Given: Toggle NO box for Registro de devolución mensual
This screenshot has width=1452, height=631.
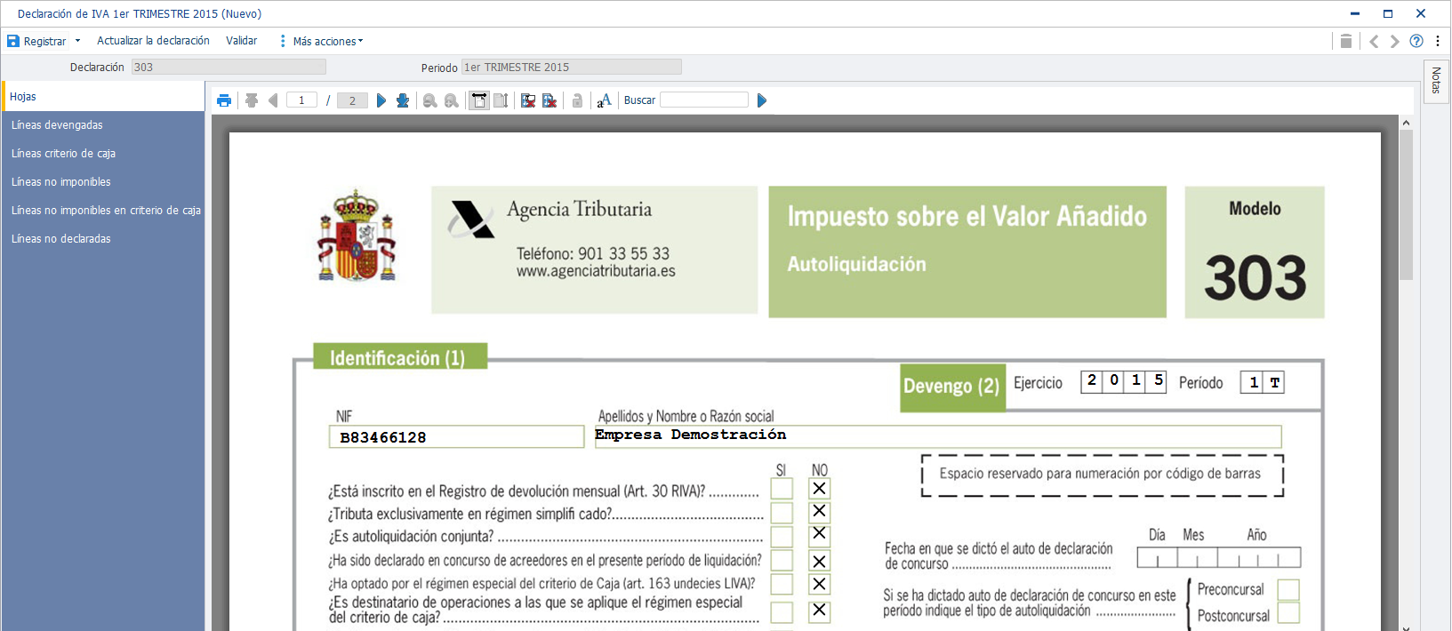Looking at the screenshot, I should click(820, 489).
